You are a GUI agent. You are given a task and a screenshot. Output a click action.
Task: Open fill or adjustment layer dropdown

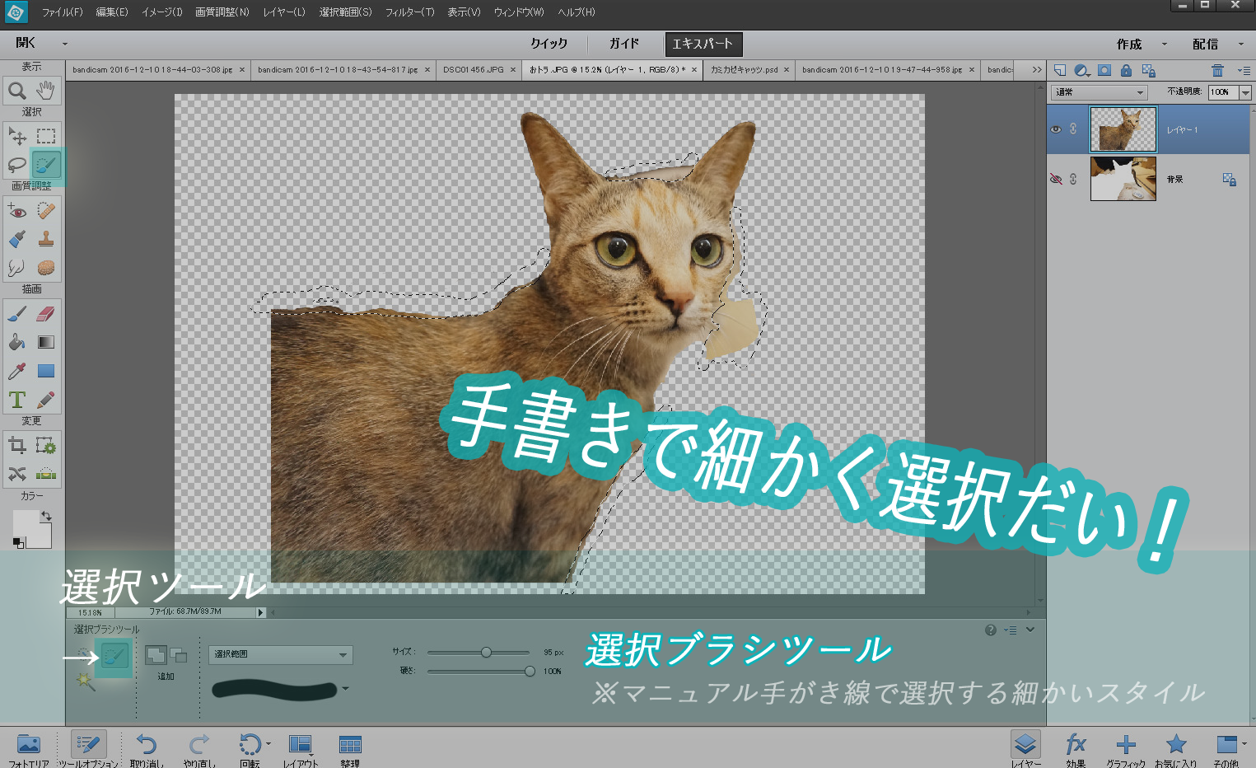coord(1083,70)
